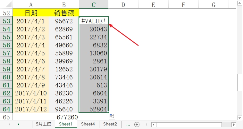243x129 pixels.
Task: Open the Sheet4 tab
Action: [x=88, y=124]
